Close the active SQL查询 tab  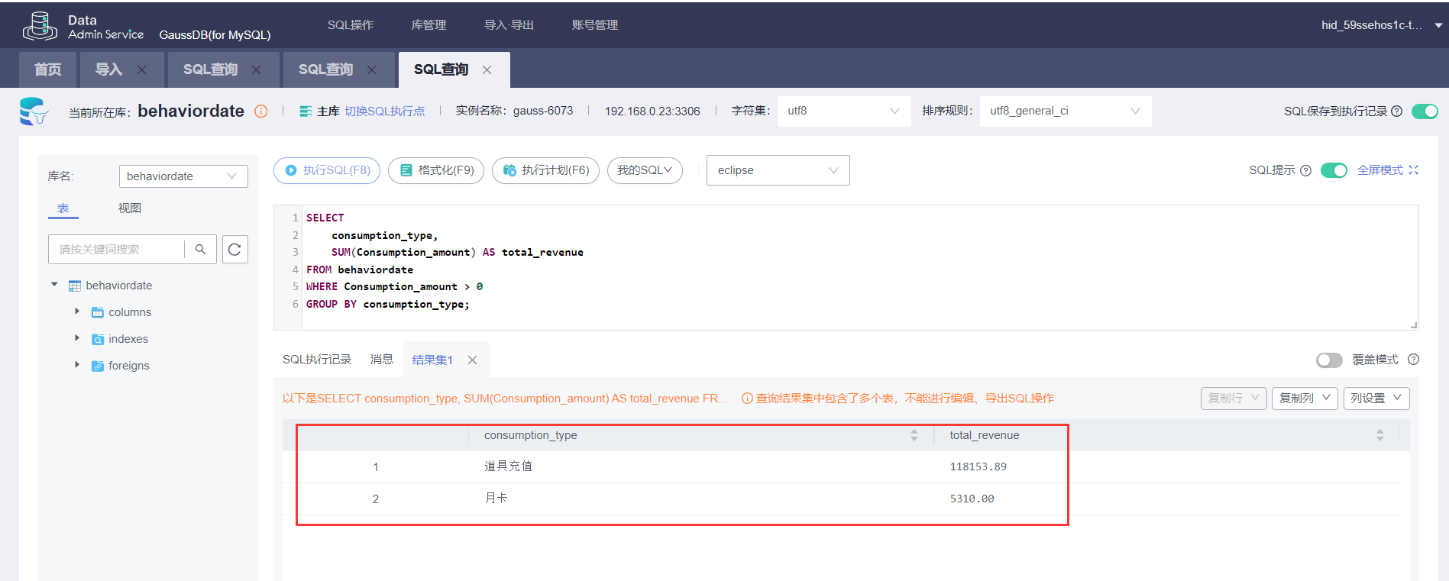point(487,69)
